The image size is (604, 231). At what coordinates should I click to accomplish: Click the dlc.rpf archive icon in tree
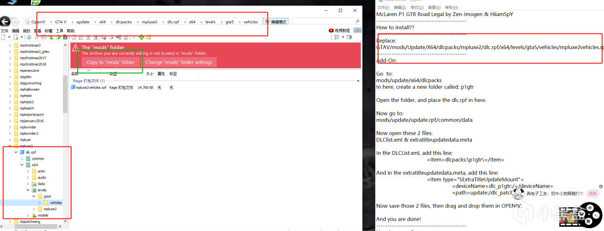[22, 152]
